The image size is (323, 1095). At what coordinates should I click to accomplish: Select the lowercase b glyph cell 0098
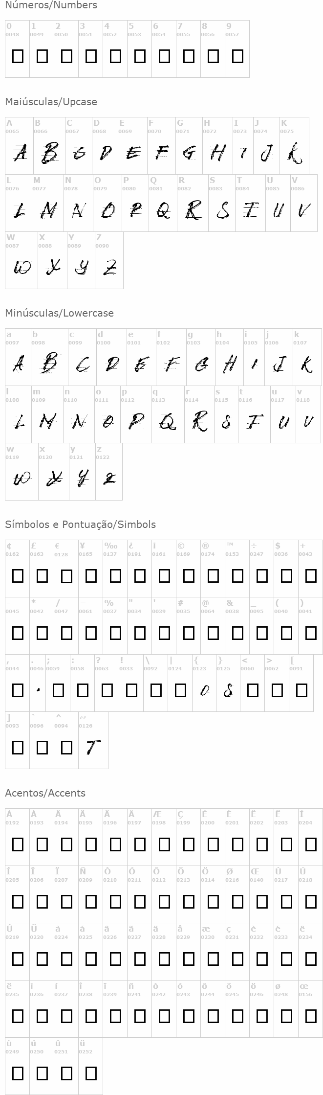[x=49, y=365]
